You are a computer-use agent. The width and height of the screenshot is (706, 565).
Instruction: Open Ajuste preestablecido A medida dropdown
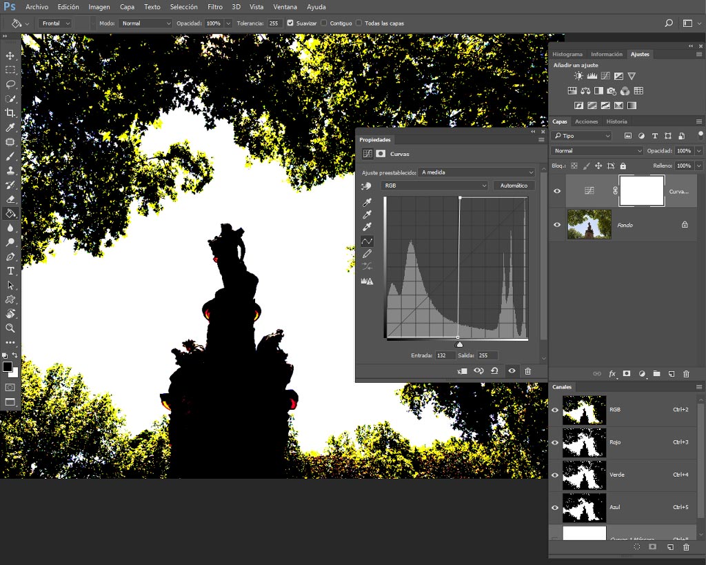pyautogui.click(x=476, y=172)
